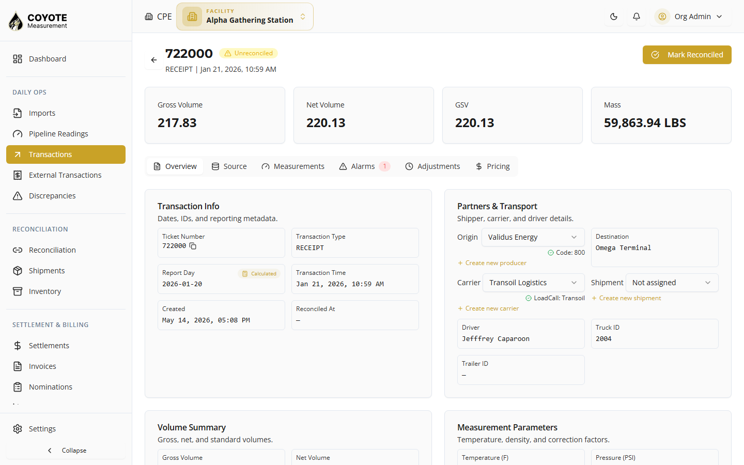
Task: Click the Pressure (PSI) field label
Action: click(615, 458)
